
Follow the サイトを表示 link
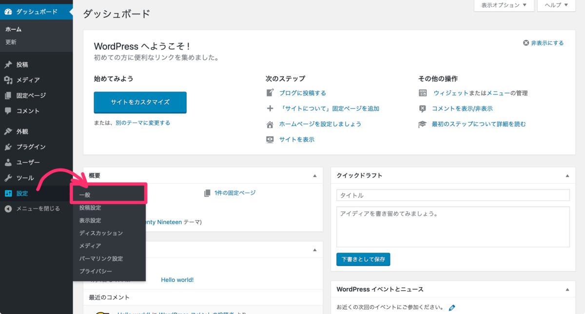coord(297,140)
